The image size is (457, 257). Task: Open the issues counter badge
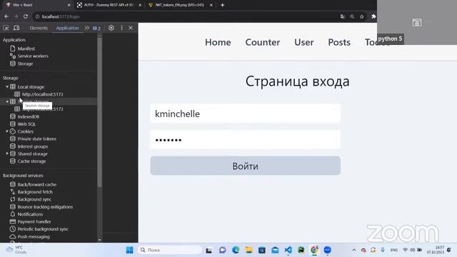96,29
